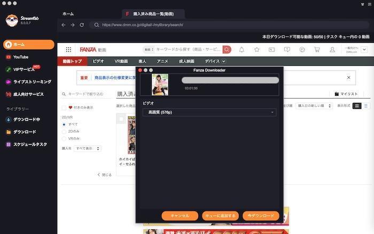Expand the デバイス navigation dropdown

(215, 61)
